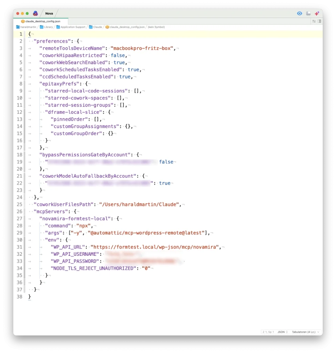Click the closing brace on line 38
This screenshot has height=353, width=336.
(30, 297)
